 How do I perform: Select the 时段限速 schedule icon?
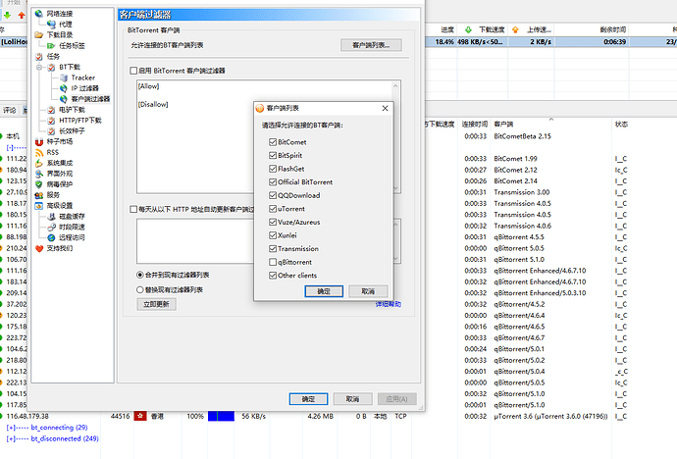click(x=51, y=227)
